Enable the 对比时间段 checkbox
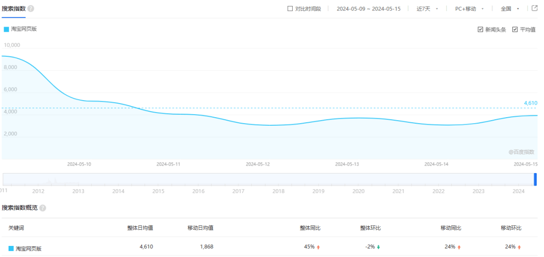544x257 pixels. tap(291, 9)
